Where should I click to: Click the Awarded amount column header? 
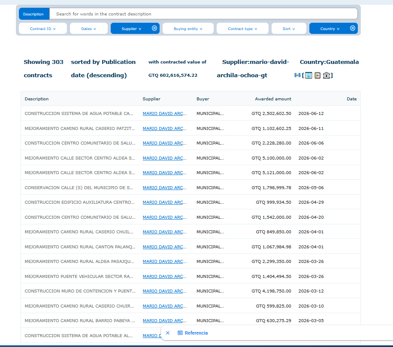[273, 99]
